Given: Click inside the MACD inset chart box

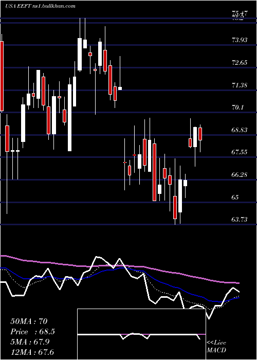Looking at the screenshot, I should pos(141,334).
